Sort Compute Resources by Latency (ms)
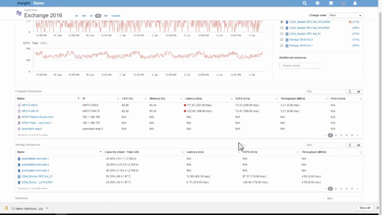The width and height of the screenshot is (382, 215). pos(208,99)
